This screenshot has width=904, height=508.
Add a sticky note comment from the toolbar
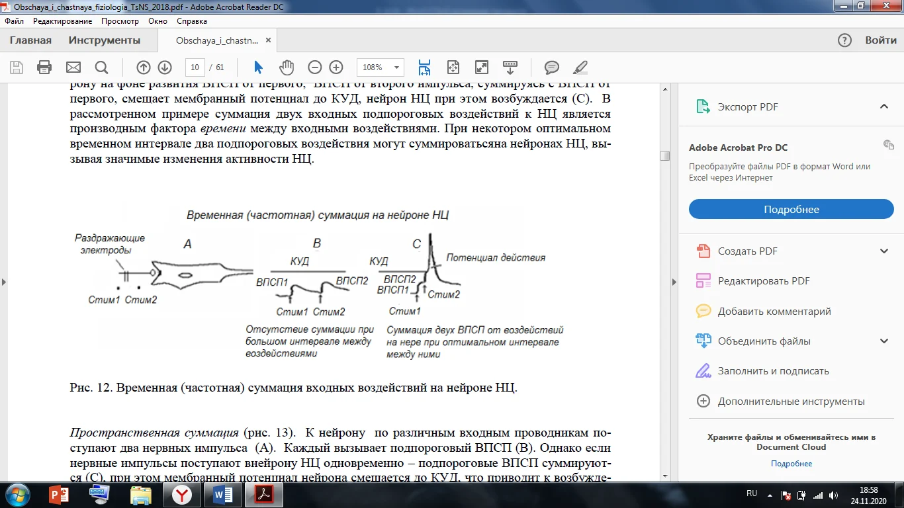pos(552,67)
